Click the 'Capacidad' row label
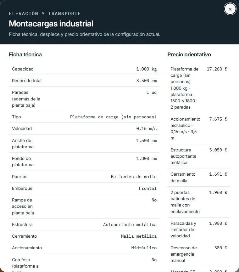The width and height of the screenshot is (239, 272). pos(23,69)
